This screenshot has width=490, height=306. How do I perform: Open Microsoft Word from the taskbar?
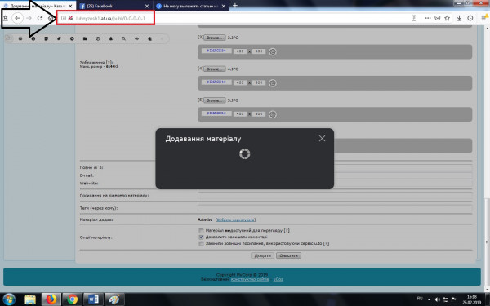[x=93, y=299]
